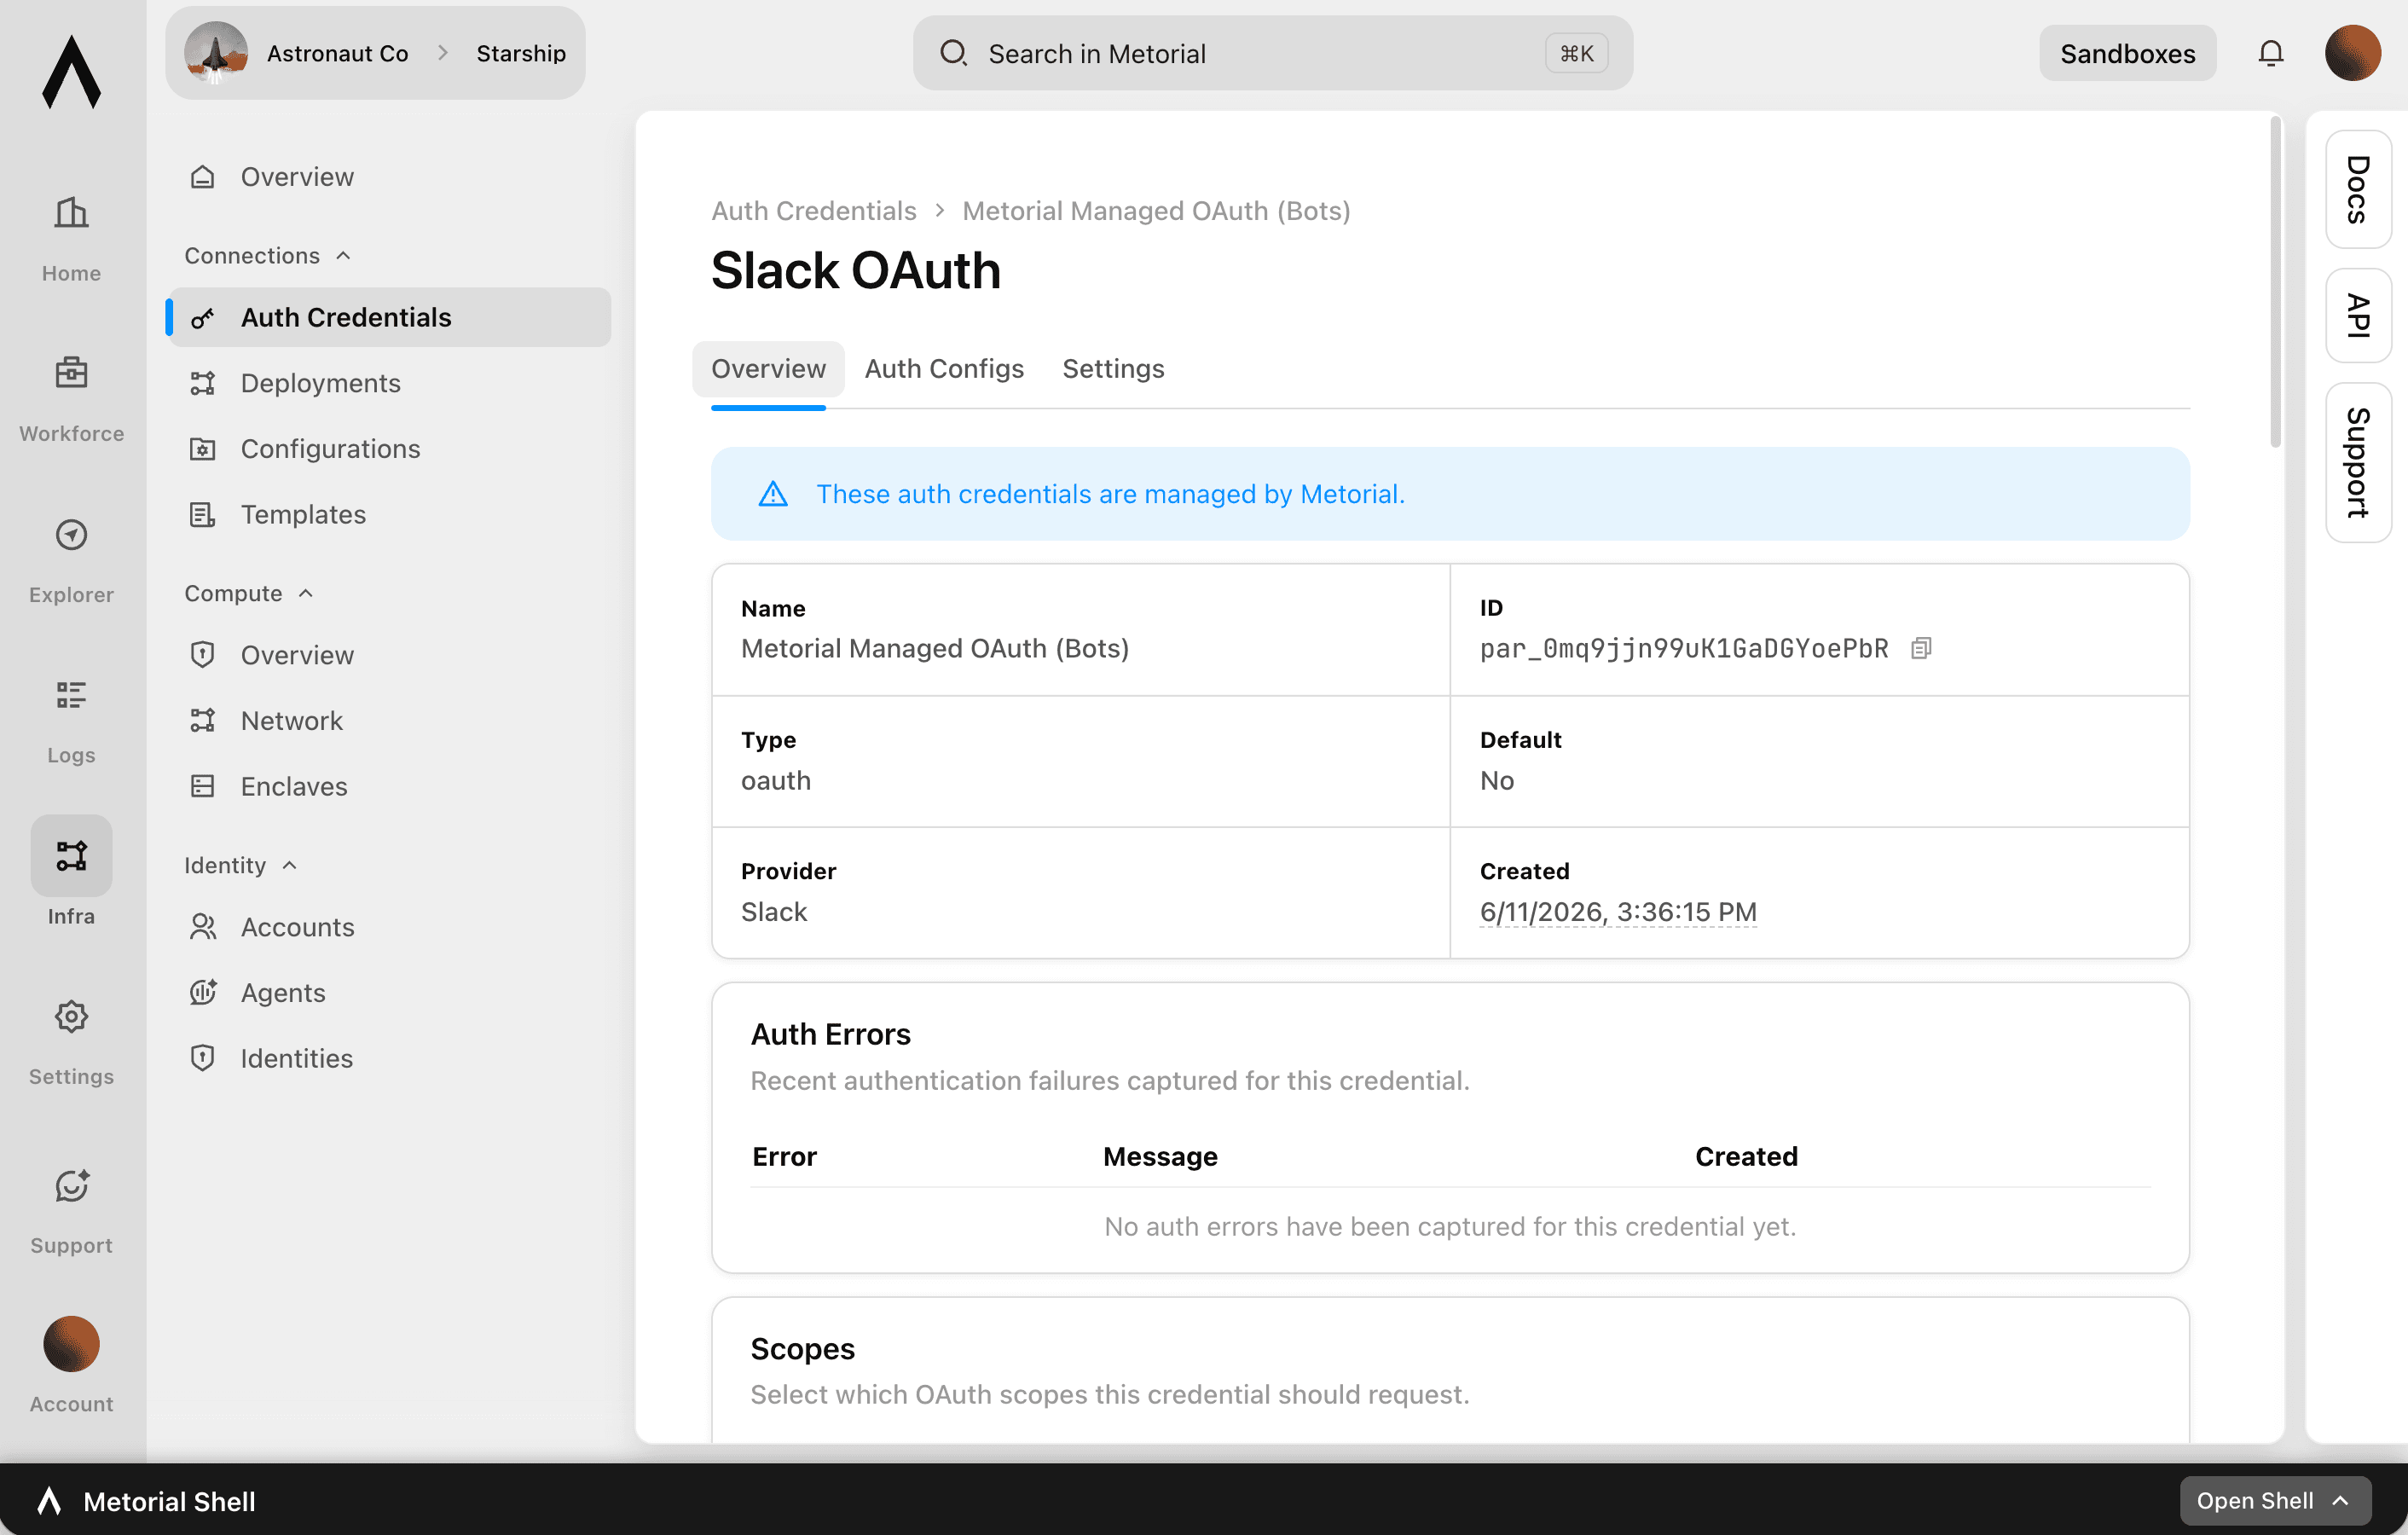Open the user profile avatar top right
Screen dimensions: 2408x1535
tap(2352, 53)
